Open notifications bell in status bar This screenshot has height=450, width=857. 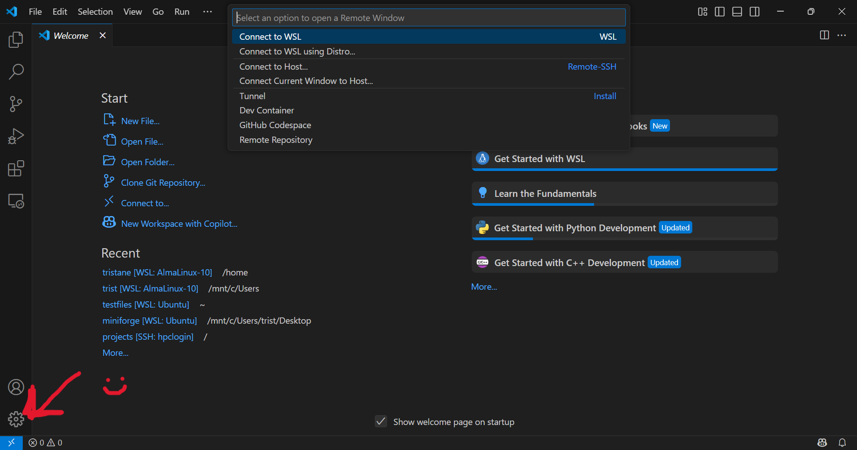(842, 442)
